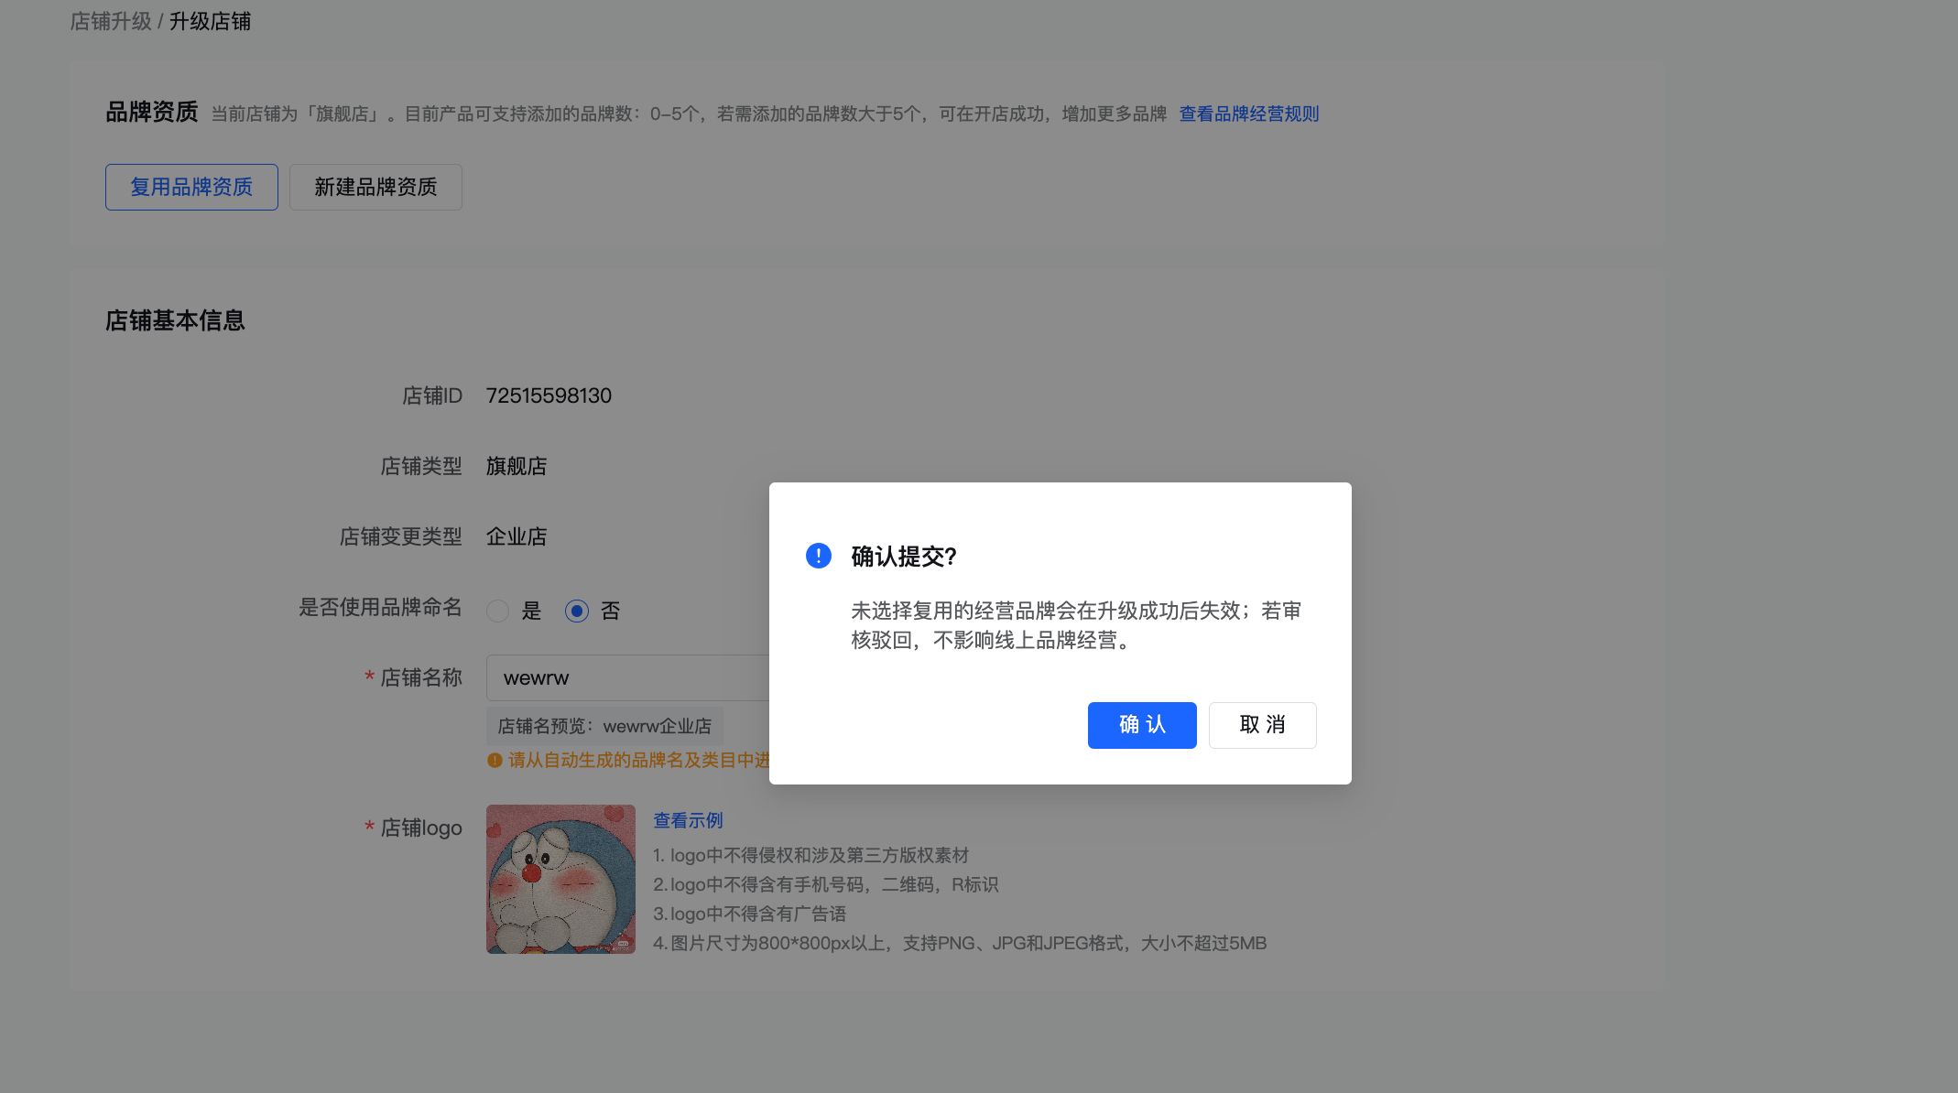Switch to 新建品牌资质 tab
1958x1093 pixels.
pyautogui.click(x=375, y=187)
